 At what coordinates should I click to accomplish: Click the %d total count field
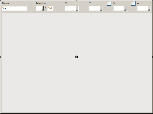[x=50, y=8]
